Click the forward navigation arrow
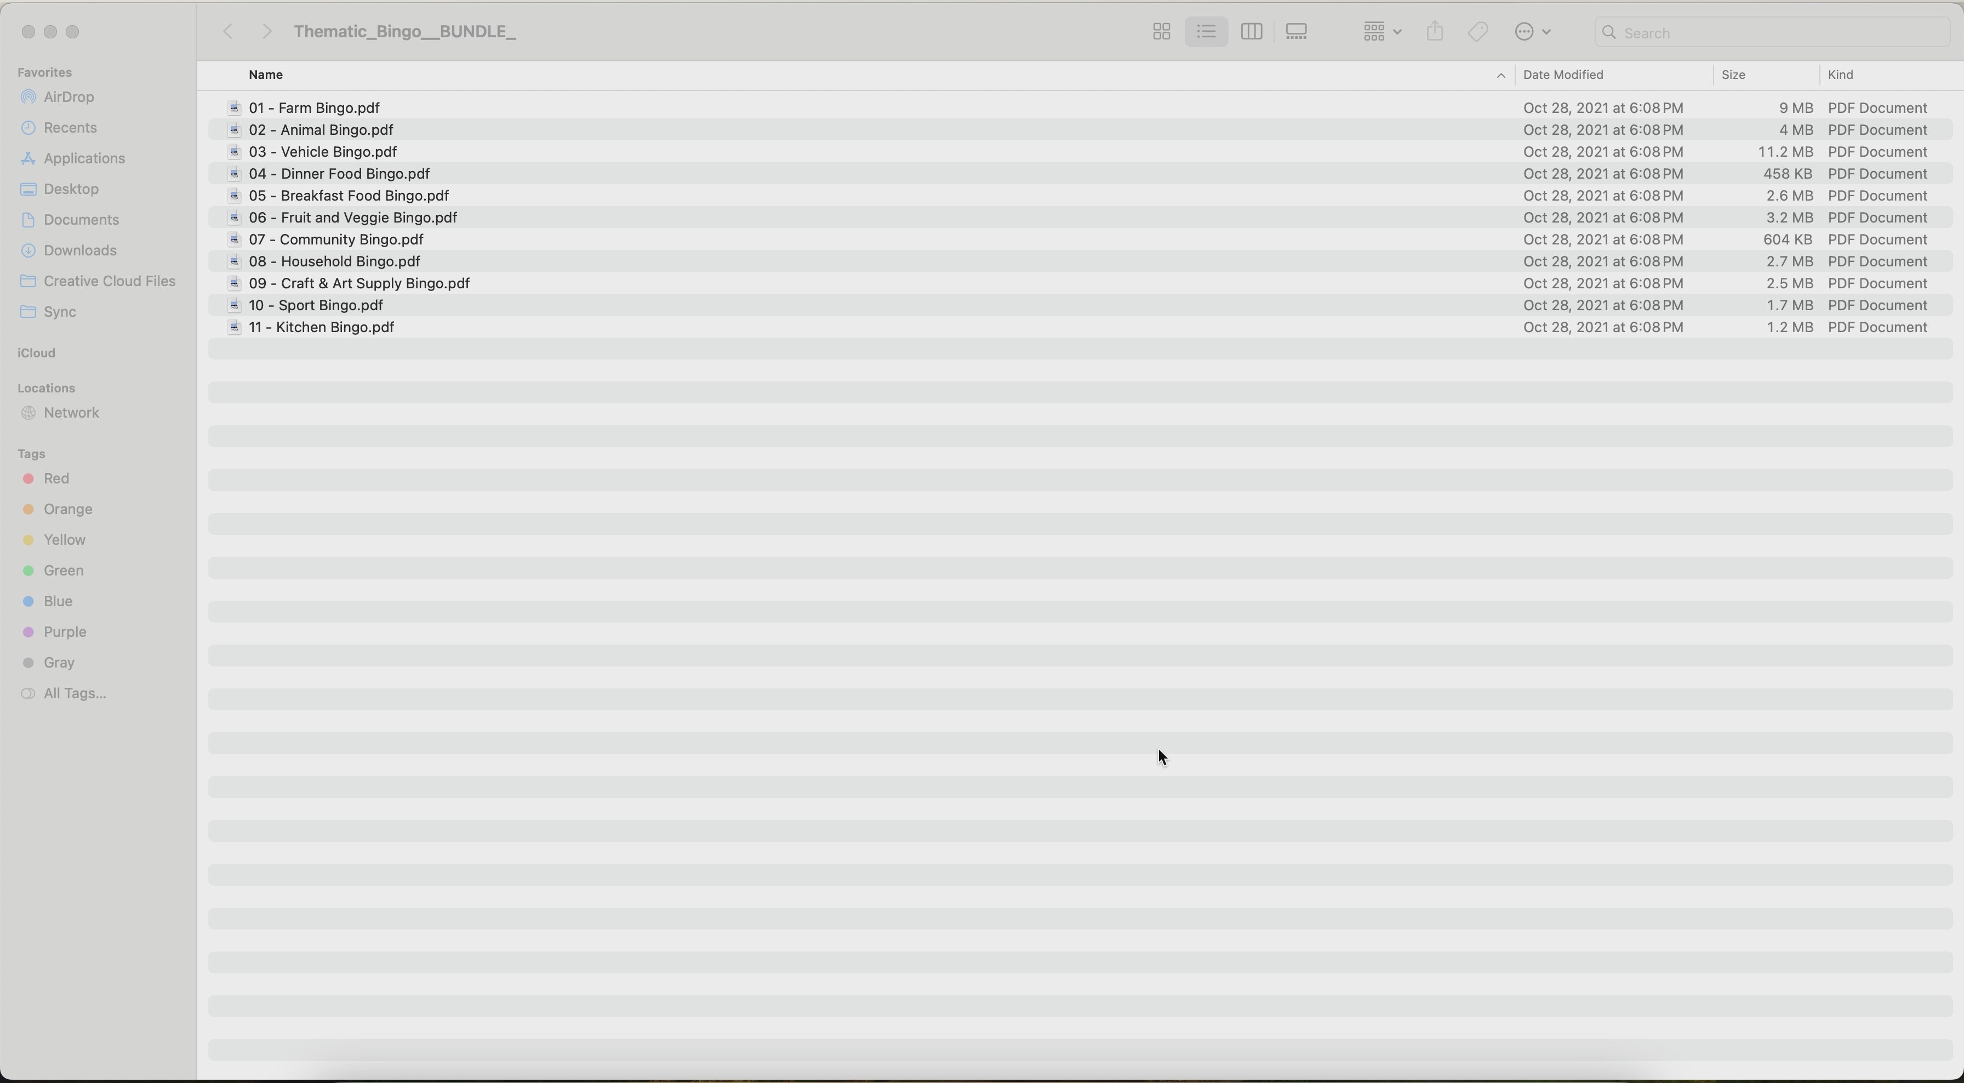The image size is (1964, 1083). click(266, 32)
